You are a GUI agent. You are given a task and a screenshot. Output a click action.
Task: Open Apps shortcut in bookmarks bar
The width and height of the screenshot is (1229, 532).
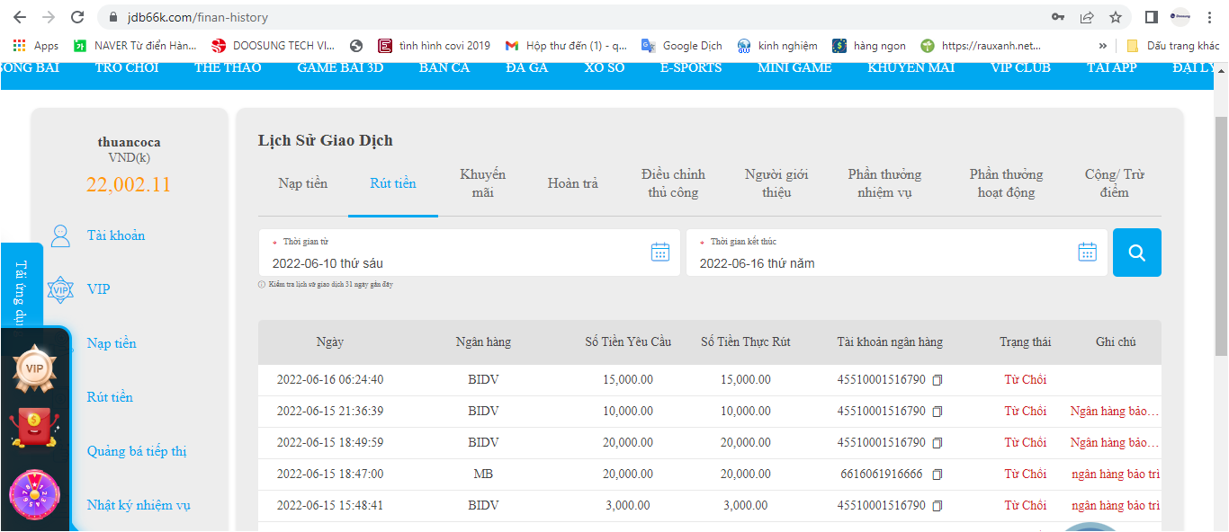[35, 45]
